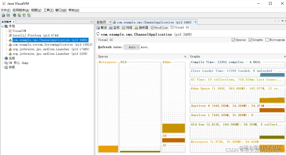This screenshot has width=286, height=155.
Task: Click the 远程 remote hosts icon
Action: click(6, 58)
